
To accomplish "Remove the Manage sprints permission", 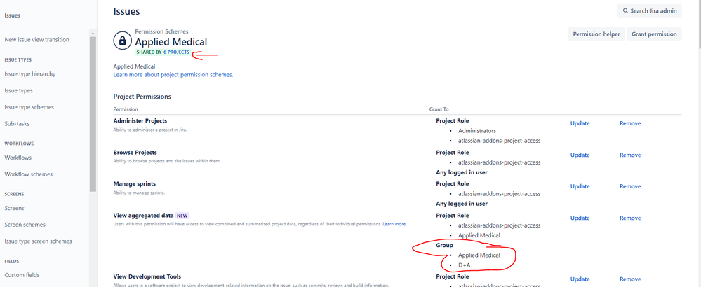I will (630, 186).
